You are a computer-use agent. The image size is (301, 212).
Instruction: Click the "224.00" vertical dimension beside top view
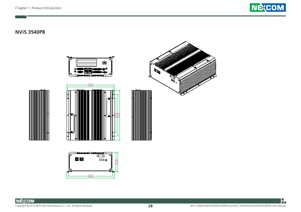117,115
